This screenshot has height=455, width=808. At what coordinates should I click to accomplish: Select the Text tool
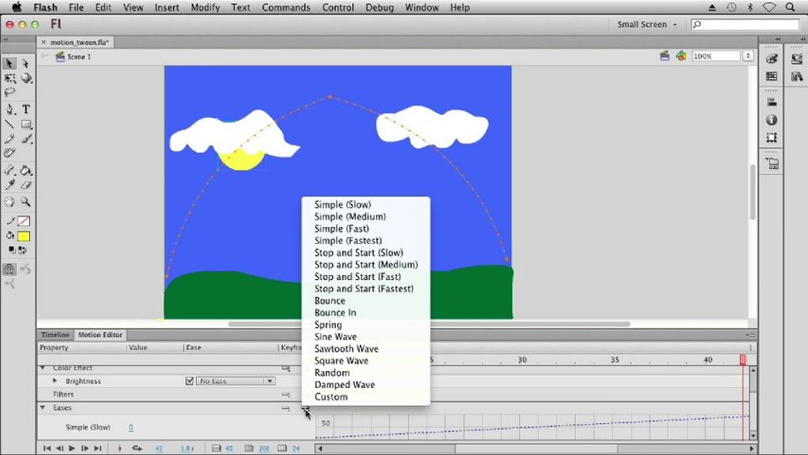[x=26, y=109]
